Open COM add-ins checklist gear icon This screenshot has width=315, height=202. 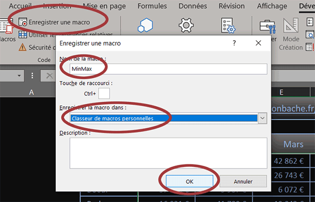click(x=228, y=26)
